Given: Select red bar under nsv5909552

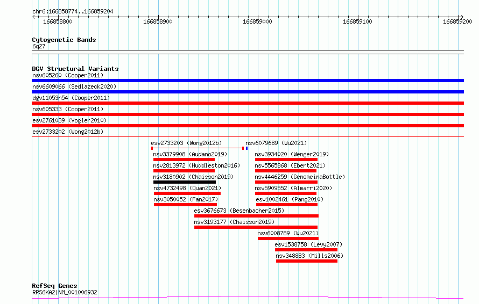Looking at the screenshot, I should (x=286, y=193).
